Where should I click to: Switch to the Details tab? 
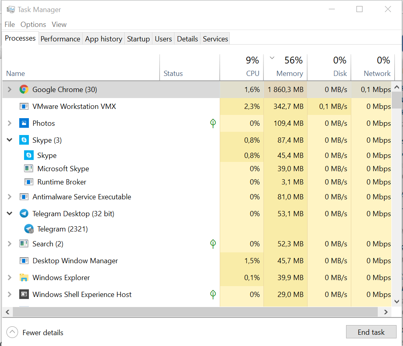point(187,39)
